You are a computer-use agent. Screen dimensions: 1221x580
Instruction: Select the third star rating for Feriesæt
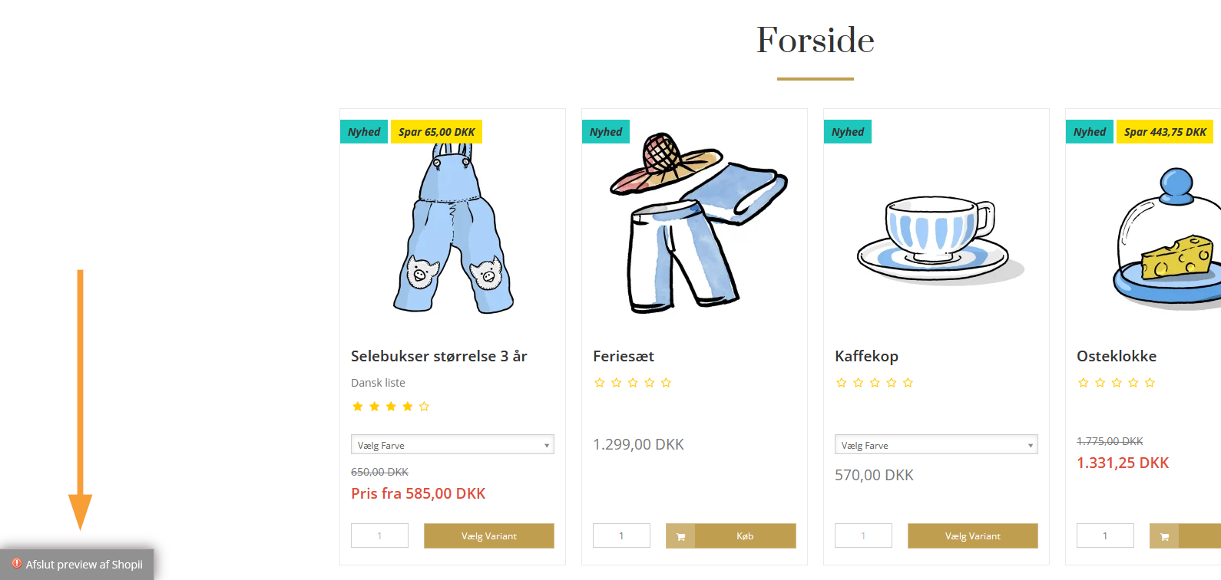(x=633, y=382)
